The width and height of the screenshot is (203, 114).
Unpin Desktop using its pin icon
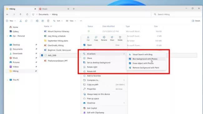(x=36, y=45)
